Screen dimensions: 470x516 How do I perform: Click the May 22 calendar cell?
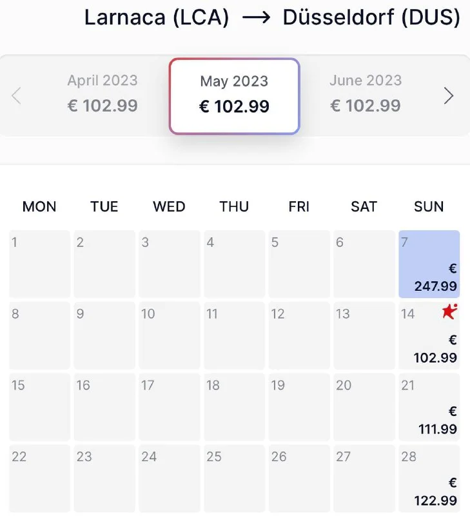[x=40, y=478]
